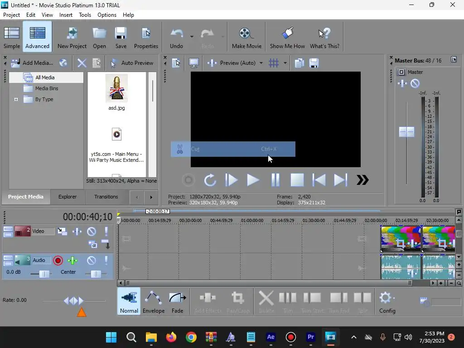Show next tabs with right arrow
Image resolution: width=464 pixels, height=348 pixels.
(151, 198)
